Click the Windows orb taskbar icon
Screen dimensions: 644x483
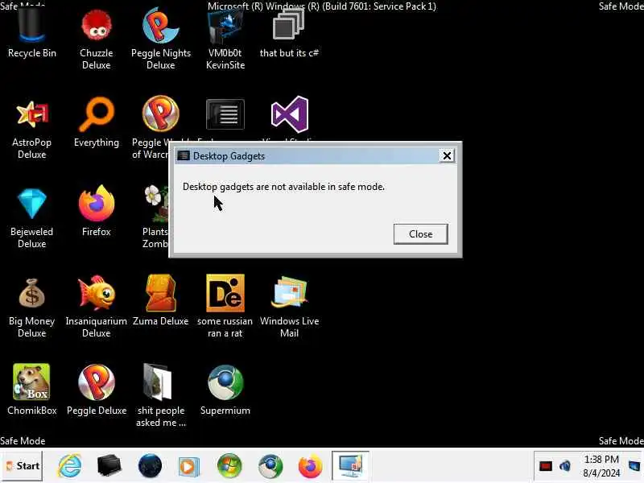tap(229, 466)
